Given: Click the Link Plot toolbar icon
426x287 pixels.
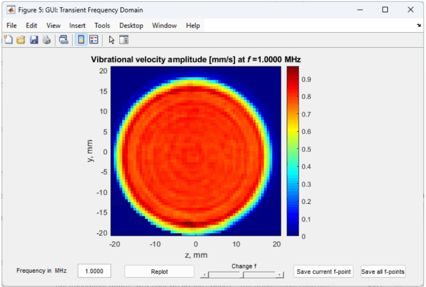Looking at the screenshot, I should tap(64, 40).
